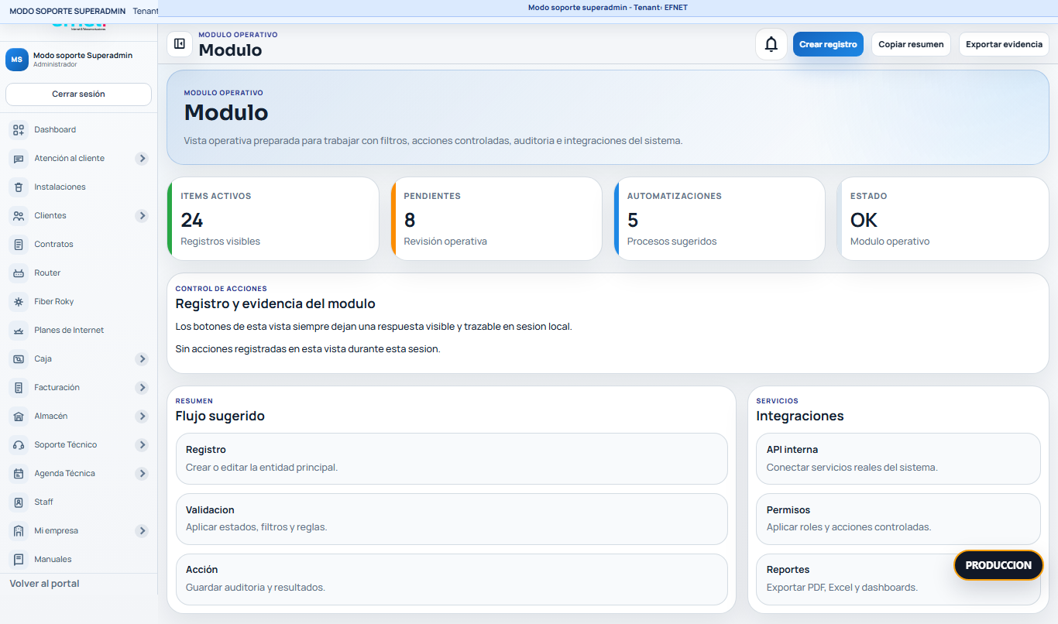Select the Acción flow step card
Viewport: 1058px width, 624px height.
pos(452,579)
